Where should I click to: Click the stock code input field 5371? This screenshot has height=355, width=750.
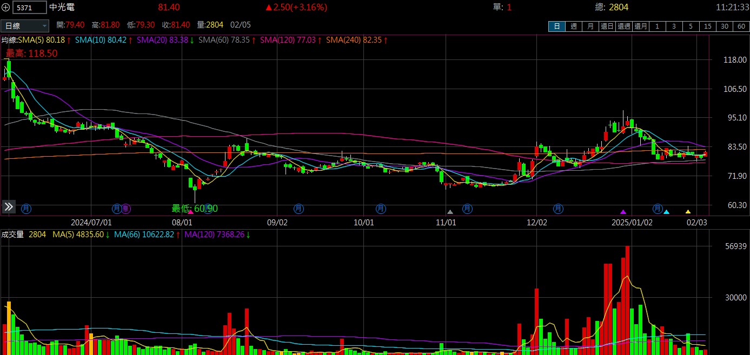pos(30,8)
